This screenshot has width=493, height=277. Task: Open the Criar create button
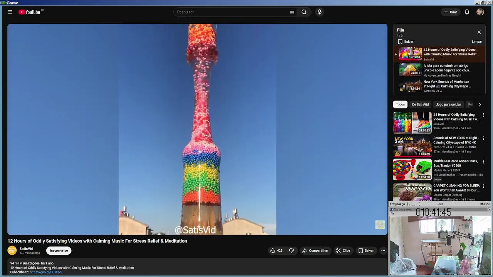(450, 12)
